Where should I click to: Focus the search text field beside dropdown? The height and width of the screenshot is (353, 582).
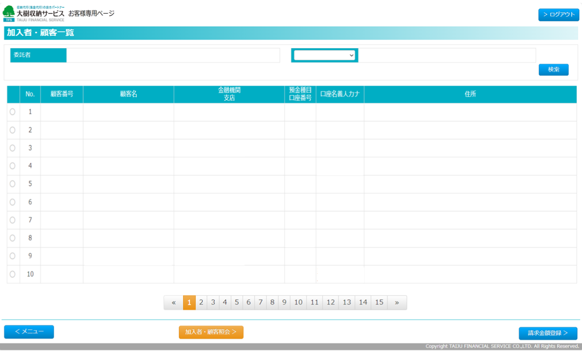447,55
